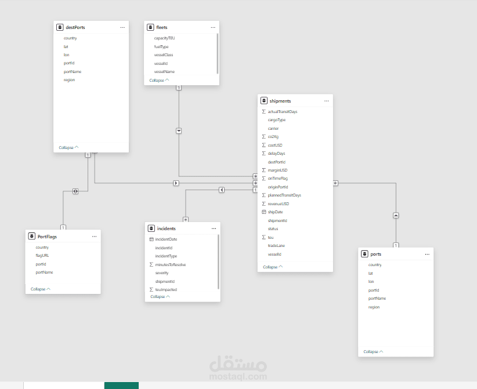Open the incidents table options menu

[214, 228]
